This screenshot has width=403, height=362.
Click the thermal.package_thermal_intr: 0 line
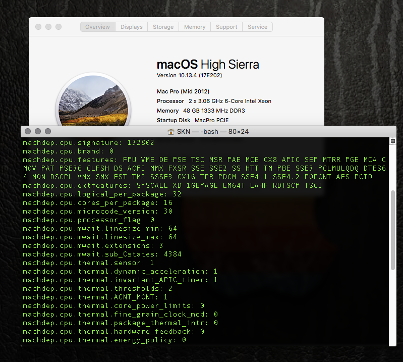(x=120, y=323)
